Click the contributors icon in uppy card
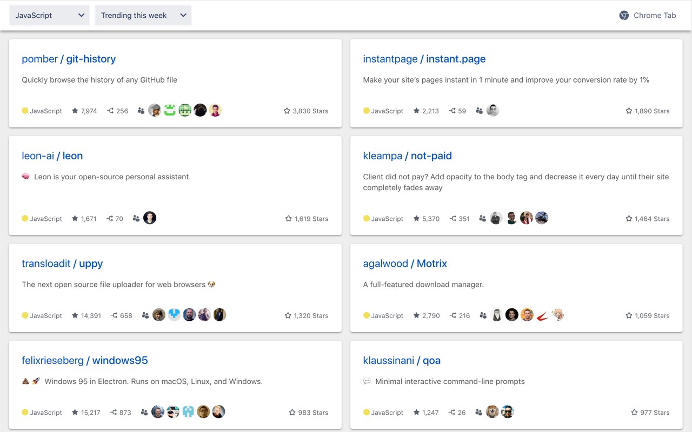This screenshot has height=432, width=692. (145, 315)
